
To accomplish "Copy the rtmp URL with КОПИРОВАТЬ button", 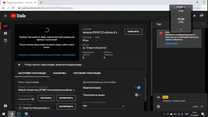I will pos(66,107).
